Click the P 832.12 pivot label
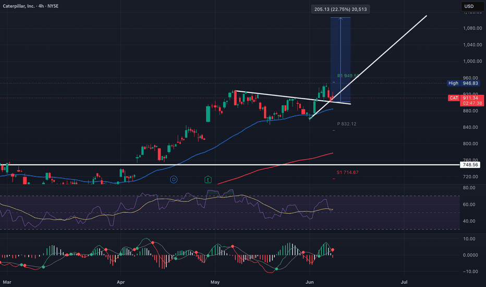The width and height of the screenshot is (486, 287). pyautogui.click(x=347, y=124)
